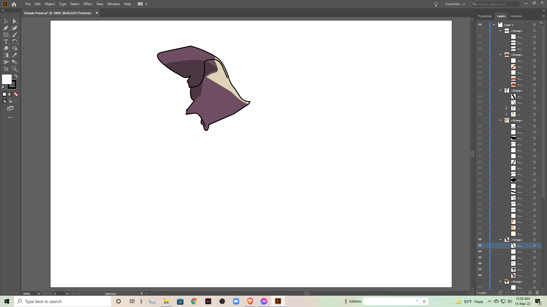The image size is (547, 307).
Task: Select the Selection tool arrow
Action: 6,21
